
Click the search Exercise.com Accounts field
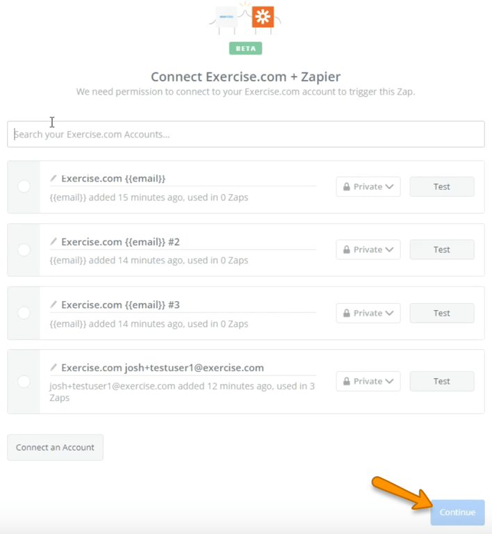(245, 134)
